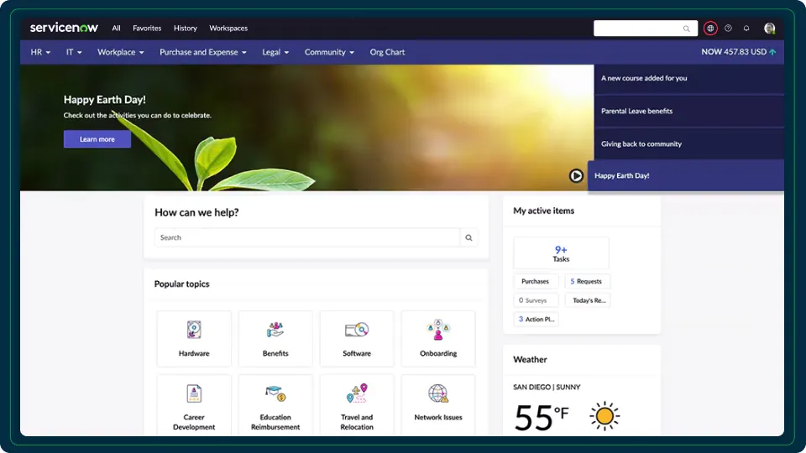Open the Favorites menu
The height and width of the screenshot is (453, 806).
[147, 29]
